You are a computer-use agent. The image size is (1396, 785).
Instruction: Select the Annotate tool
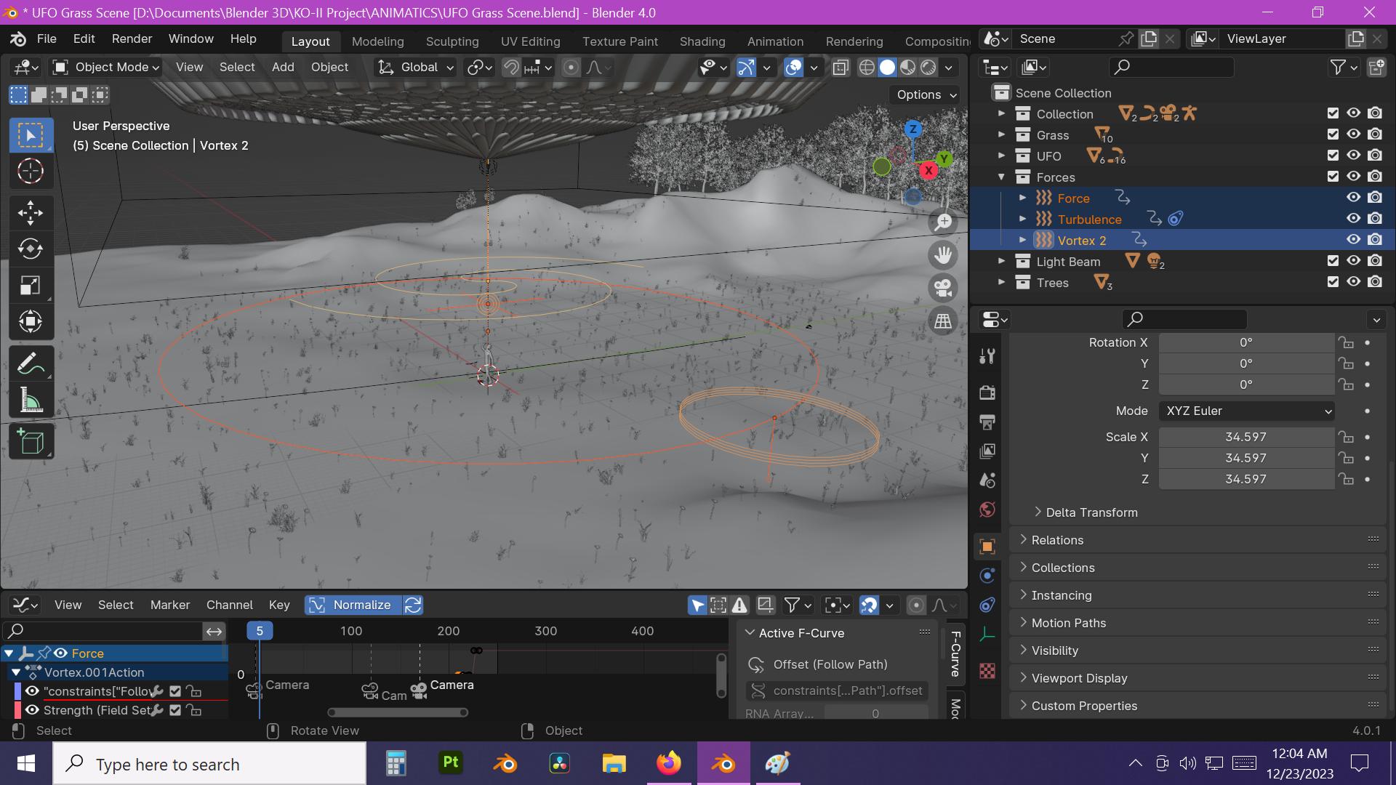click(x=31, y=363)
